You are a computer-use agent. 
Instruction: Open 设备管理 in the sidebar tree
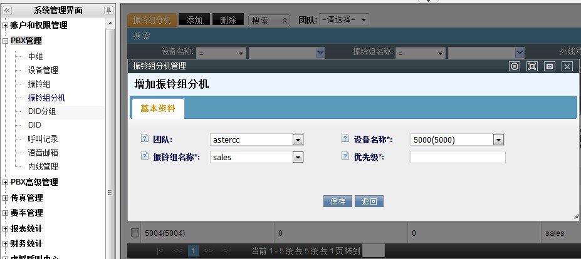point(43,70)
